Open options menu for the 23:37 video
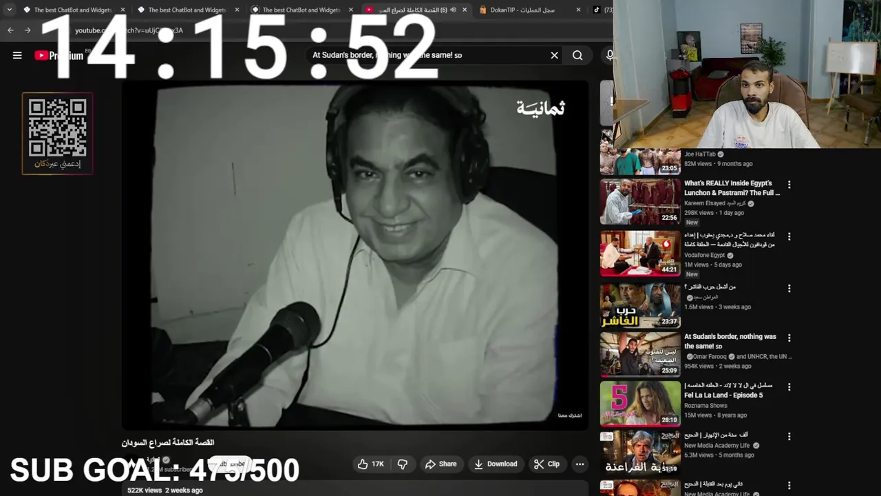The width and height of the screenshot is (881, 496). (789, 288)
